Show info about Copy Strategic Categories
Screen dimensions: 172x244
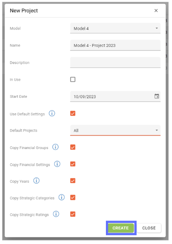(61, 198)
